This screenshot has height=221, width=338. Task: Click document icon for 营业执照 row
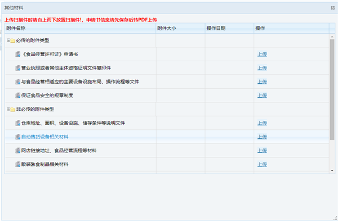pos(17,68)
